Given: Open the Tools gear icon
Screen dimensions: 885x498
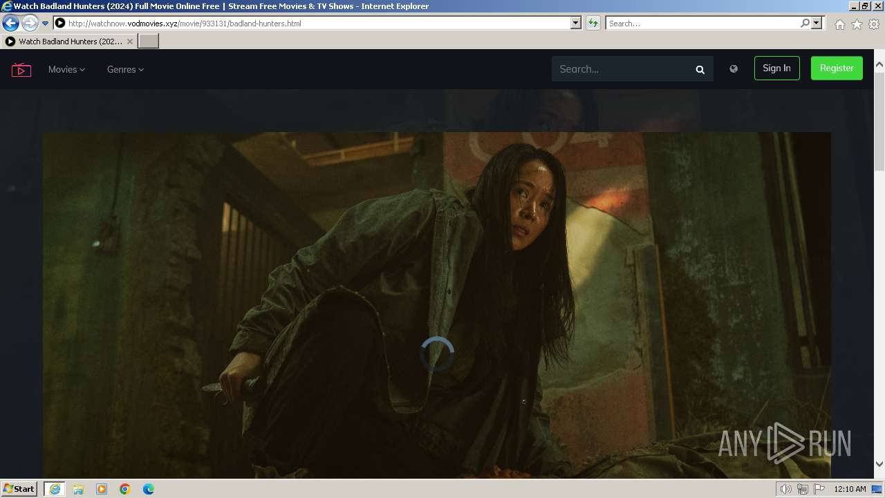Looking at the screenshot, I should click(x=874, y=24).
